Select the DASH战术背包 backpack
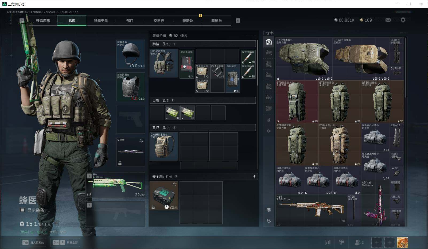This screenshot has height=249, width=428. [x=164, y=147]
